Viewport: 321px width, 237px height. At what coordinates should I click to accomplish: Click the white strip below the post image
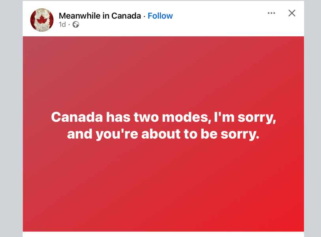point(163,234)
